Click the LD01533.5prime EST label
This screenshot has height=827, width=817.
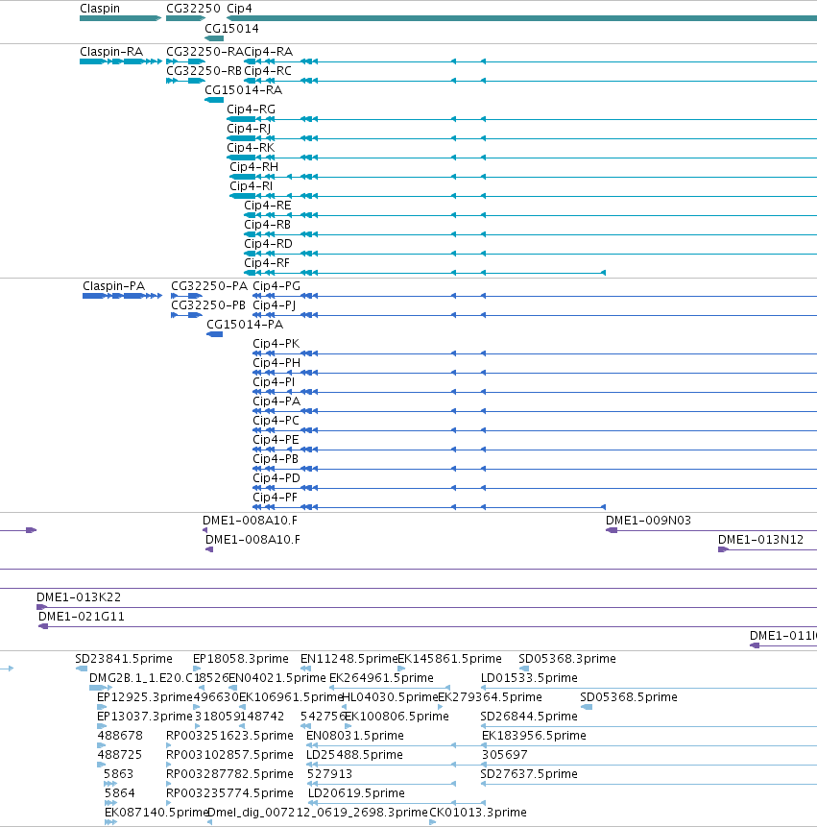[x=529, y=678]
